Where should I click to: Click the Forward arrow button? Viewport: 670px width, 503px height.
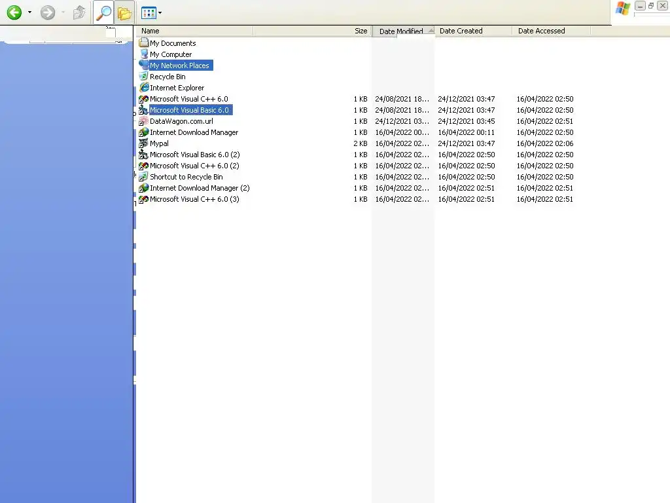[47, 12]
